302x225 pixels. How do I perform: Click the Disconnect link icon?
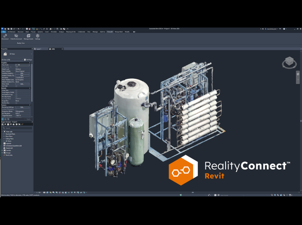tap(5, 36)
